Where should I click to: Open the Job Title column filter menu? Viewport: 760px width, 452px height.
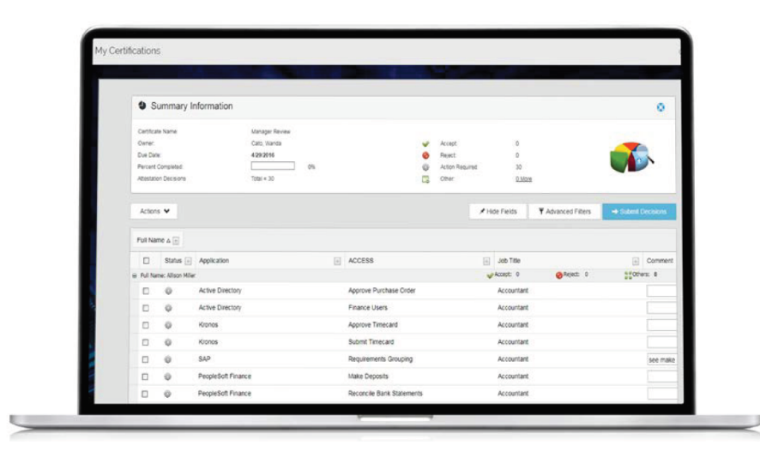[636, 261]
